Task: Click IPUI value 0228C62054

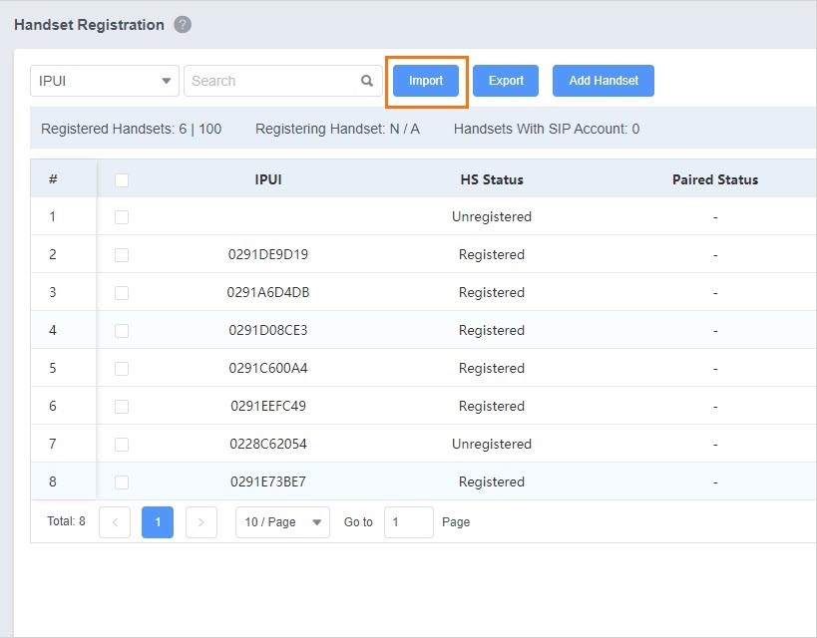Action: coord(268,445)
